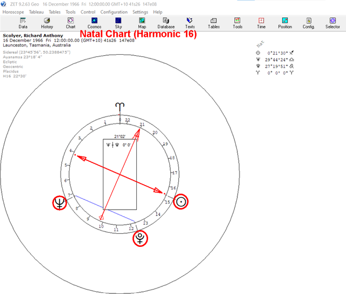The height and width of the screenshot is (294, 346).
Task: Click the Sun row in positions table
Action: click(275, 53)
